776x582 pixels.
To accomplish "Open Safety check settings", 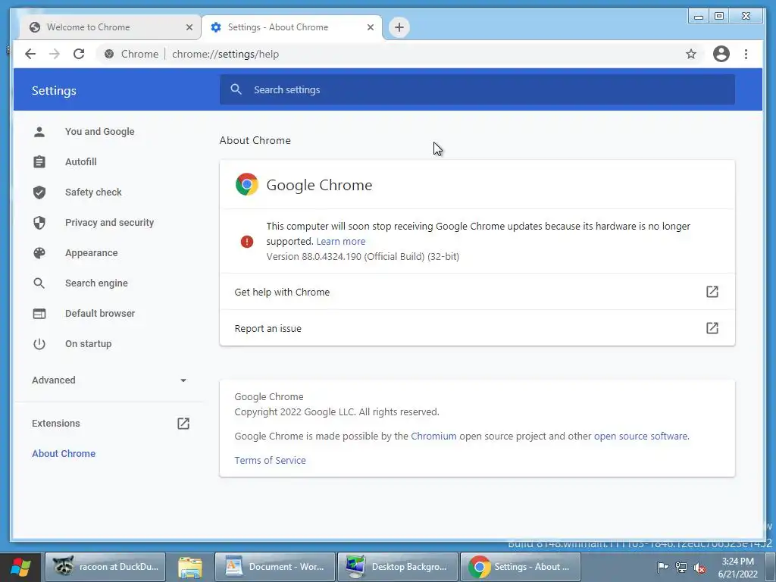I will (93, 192).
